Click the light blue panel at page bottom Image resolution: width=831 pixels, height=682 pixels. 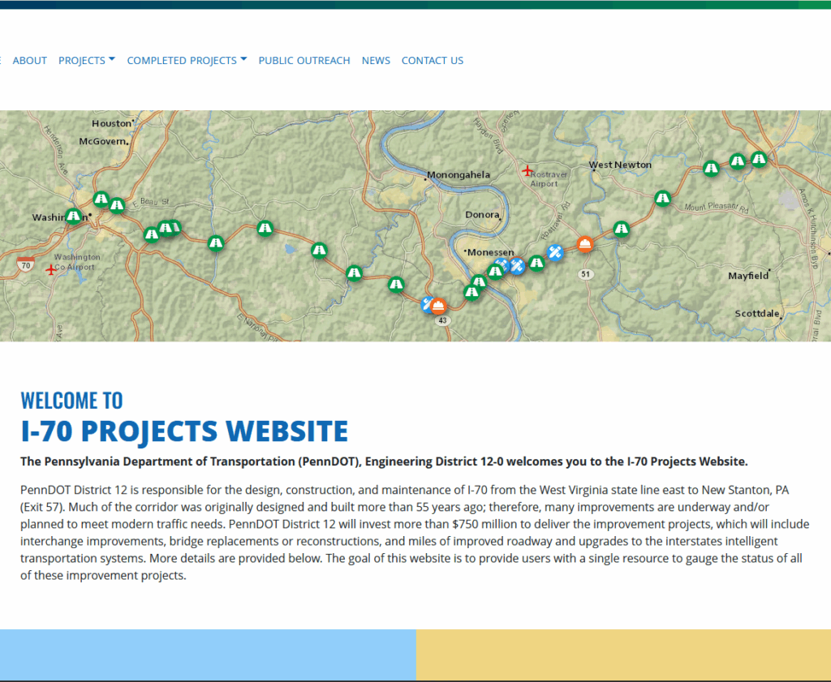pyautogui.click(x=208, y=654)
